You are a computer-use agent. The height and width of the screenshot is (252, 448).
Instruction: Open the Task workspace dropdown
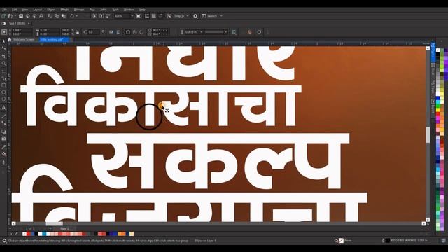pyautogui.click(x=29, y=23)
